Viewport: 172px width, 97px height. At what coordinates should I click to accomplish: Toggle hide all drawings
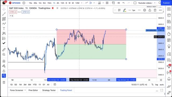tap(4, 76)
